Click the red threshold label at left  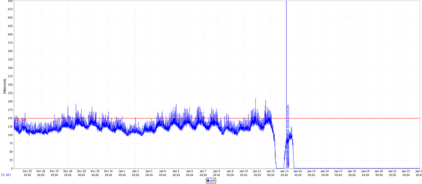(x=21, y=120)
